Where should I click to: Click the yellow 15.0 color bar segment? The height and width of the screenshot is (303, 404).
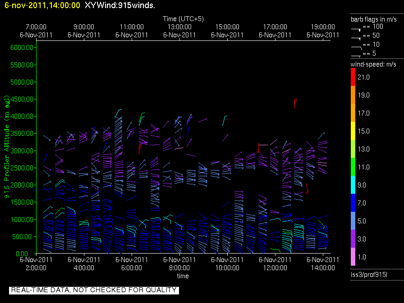[x=353, y=131]
